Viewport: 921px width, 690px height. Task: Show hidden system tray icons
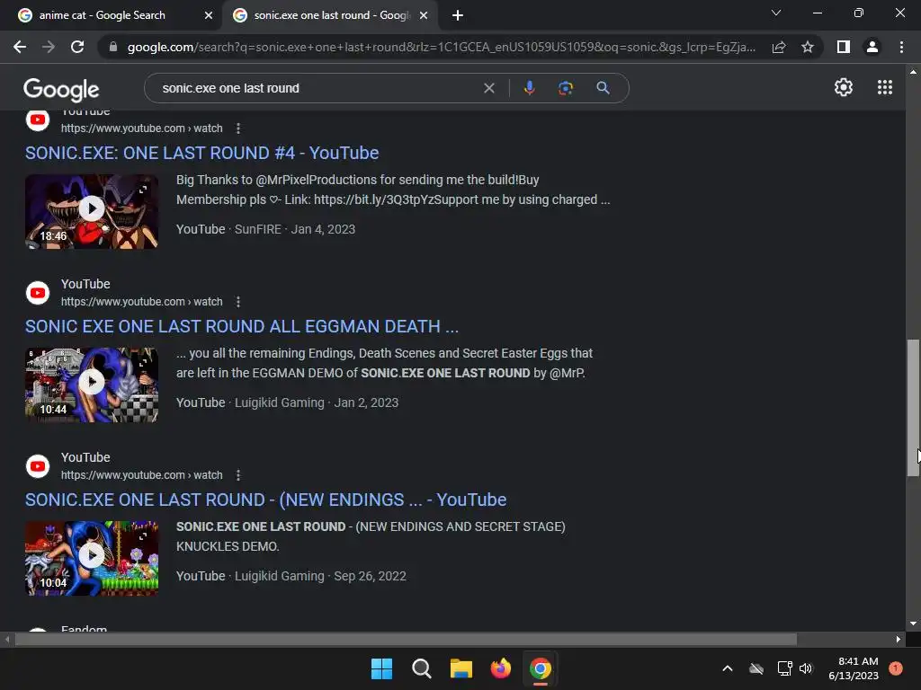727,668
